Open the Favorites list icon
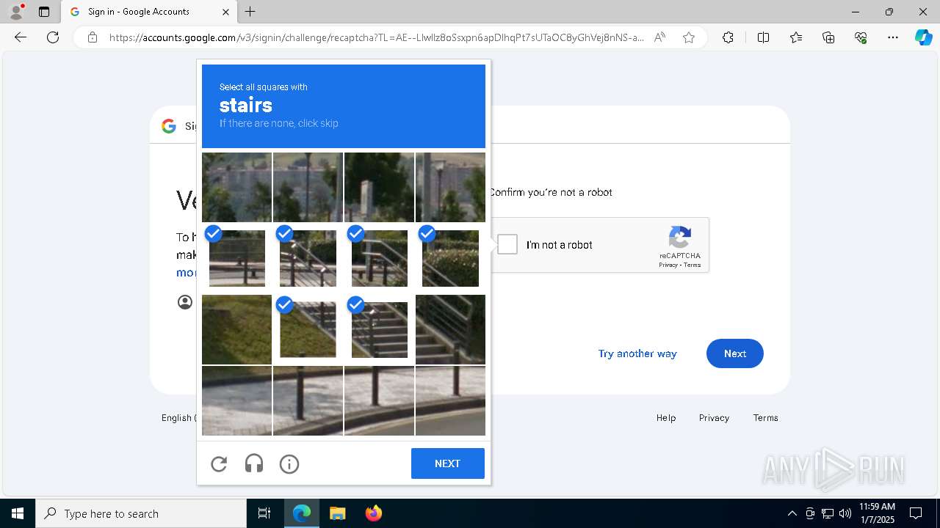Screen dimensions: 940x528 point(796,37)
